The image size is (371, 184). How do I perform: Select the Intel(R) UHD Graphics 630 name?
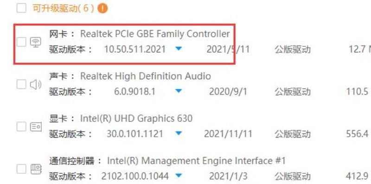136,119
